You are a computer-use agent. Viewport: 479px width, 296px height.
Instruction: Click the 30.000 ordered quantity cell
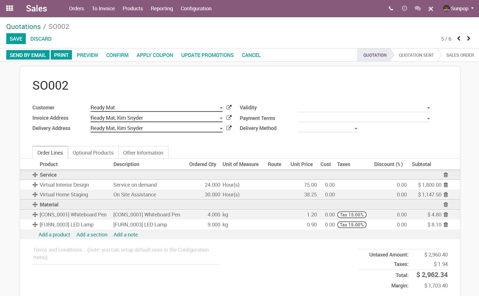click(212, 195)
